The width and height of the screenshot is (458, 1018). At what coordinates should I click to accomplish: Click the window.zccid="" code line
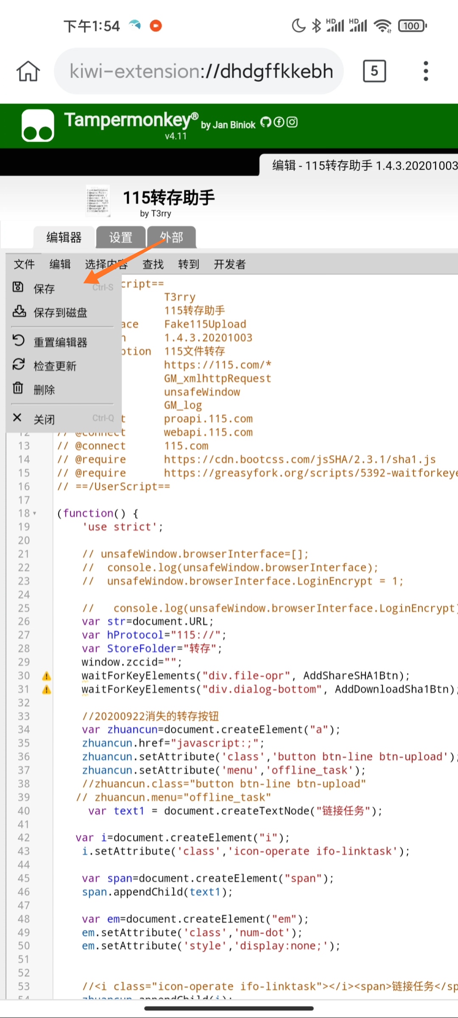tap(132, 662)
